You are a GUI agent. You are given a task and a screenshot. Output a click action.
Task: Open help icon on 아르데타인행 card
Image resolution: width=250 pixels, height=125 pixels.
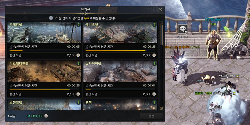pyautogui.click(x=78, y=64)
